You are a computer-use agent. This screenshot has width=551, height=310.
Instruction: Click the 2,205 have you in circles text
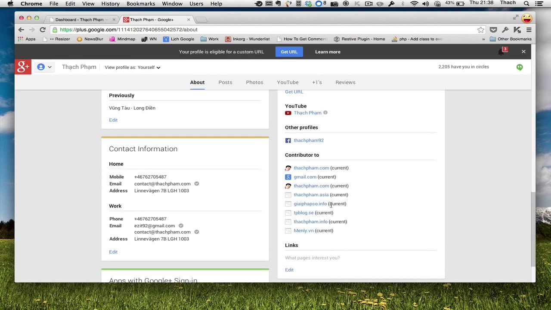(464, 67)
